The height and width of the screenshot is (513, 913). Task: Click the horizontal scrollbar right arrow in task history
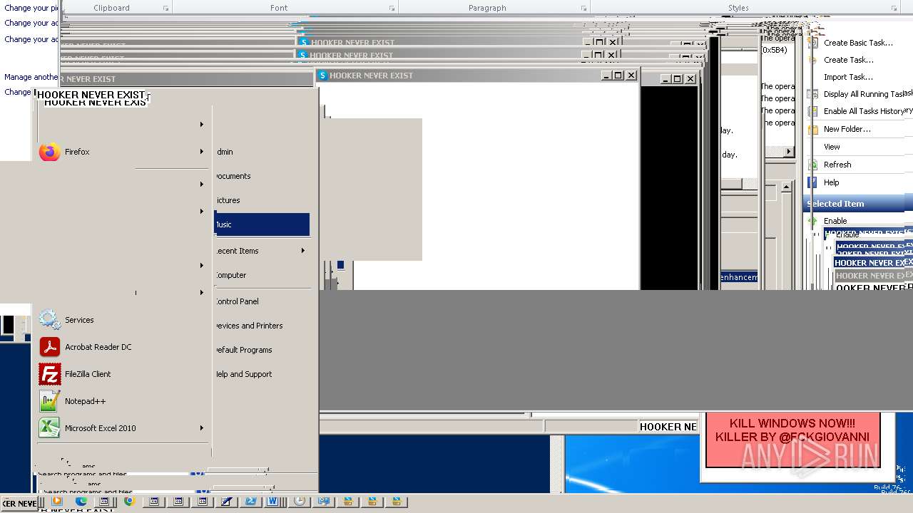[789, 151]
